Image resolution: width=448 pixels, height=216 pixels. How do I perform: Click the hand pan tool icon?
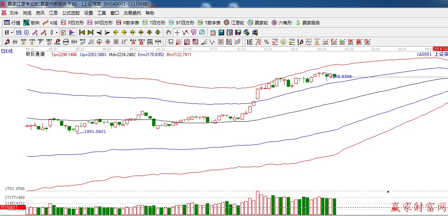pyautogui.click(x=168, y=32)
